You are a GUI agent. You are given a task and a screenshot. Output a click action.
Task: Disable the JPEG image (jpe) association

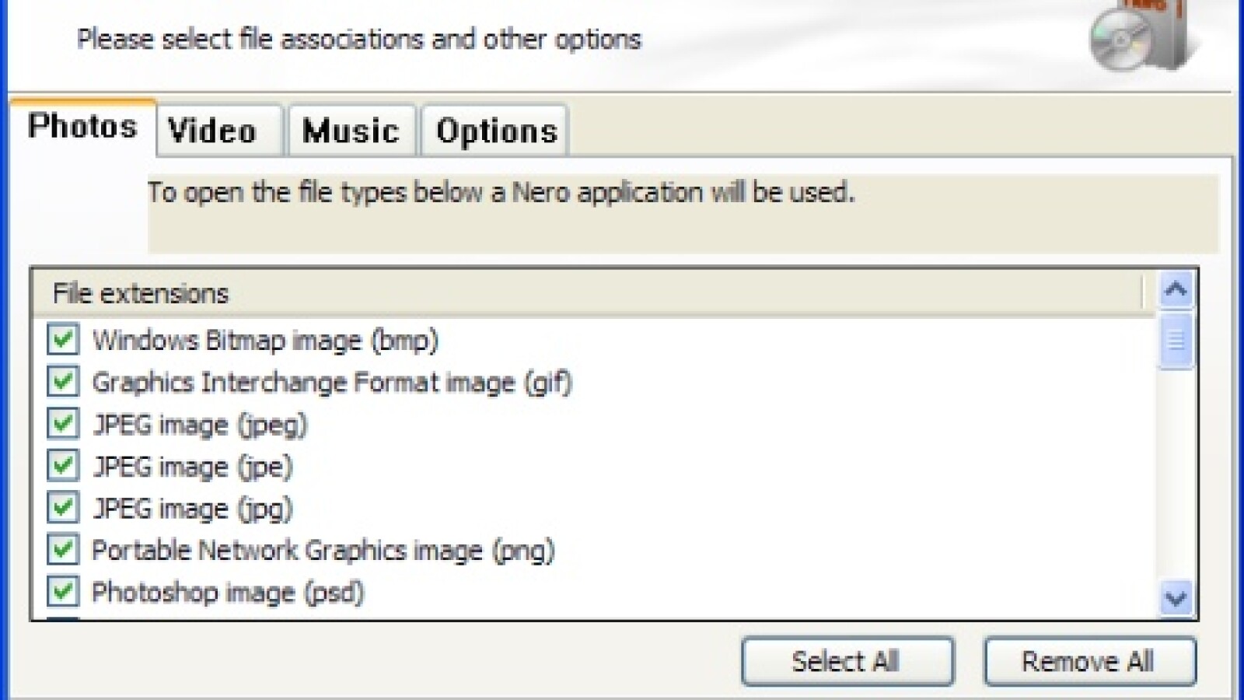click(x=62, y=466)
